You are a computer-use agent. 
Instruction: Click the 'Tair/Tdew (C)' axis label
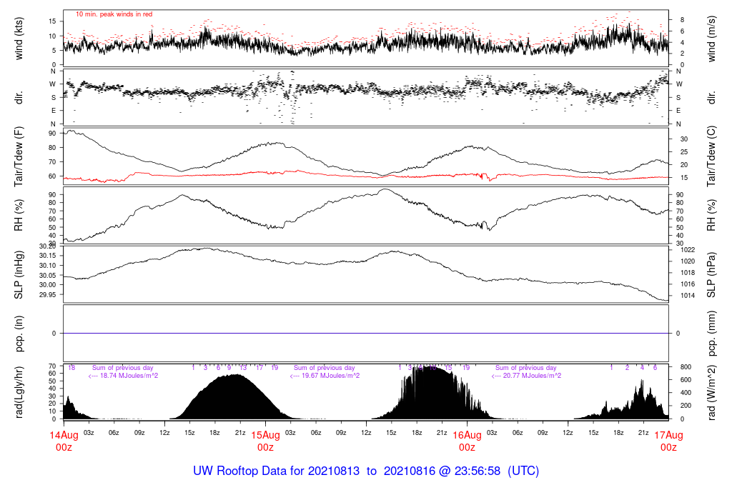pyautogui.click(x=711, y=156)
